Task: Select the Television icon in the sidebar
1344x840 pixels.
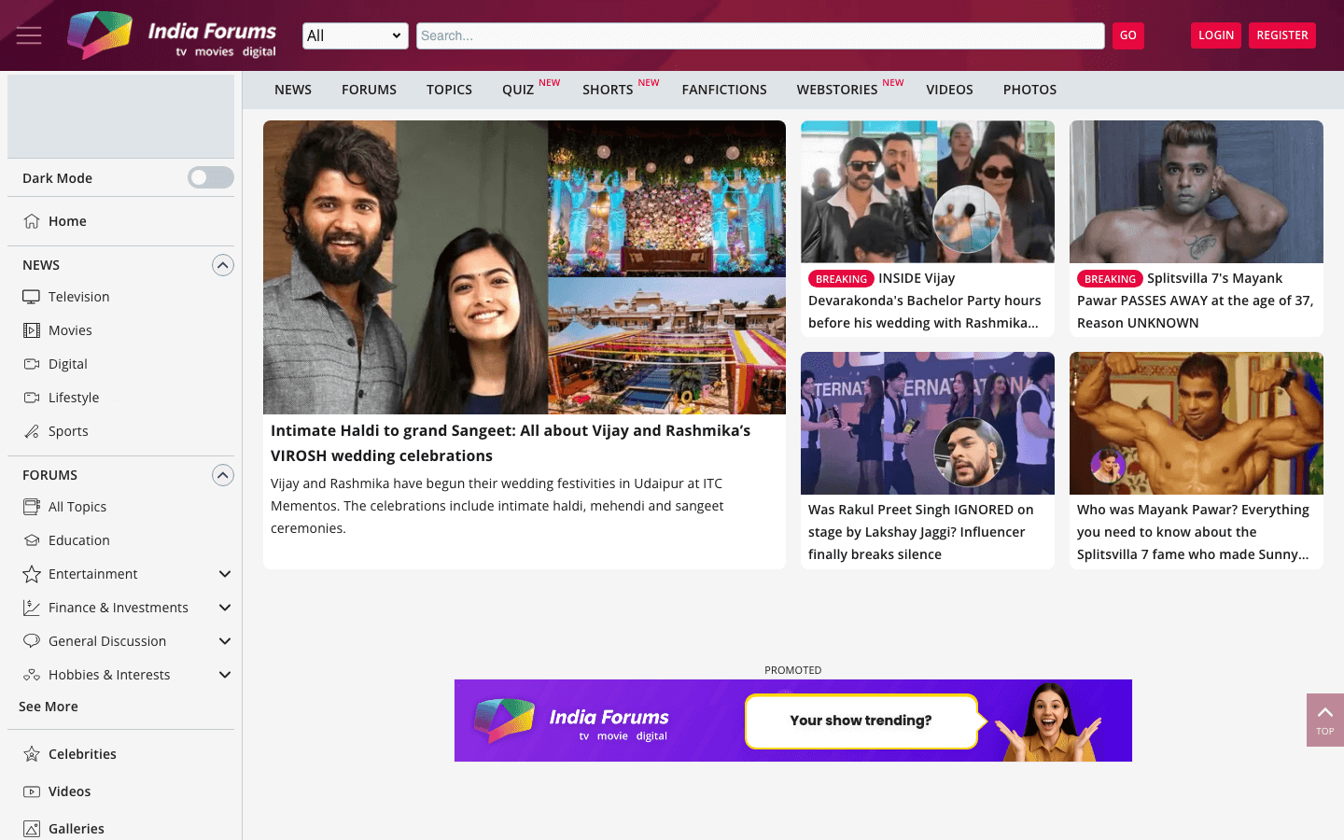Action: click(x=31, y=296)
